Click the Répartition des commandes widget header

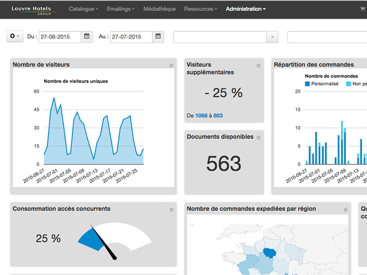[x=314, y=64]
